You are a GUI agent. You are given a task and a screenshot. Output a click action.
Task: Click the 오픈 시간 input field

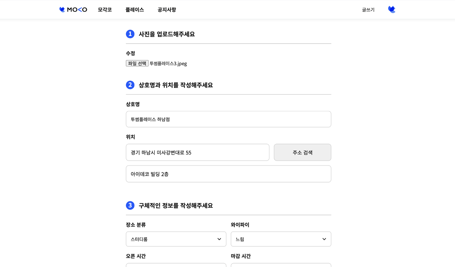(x=176, y=265)
